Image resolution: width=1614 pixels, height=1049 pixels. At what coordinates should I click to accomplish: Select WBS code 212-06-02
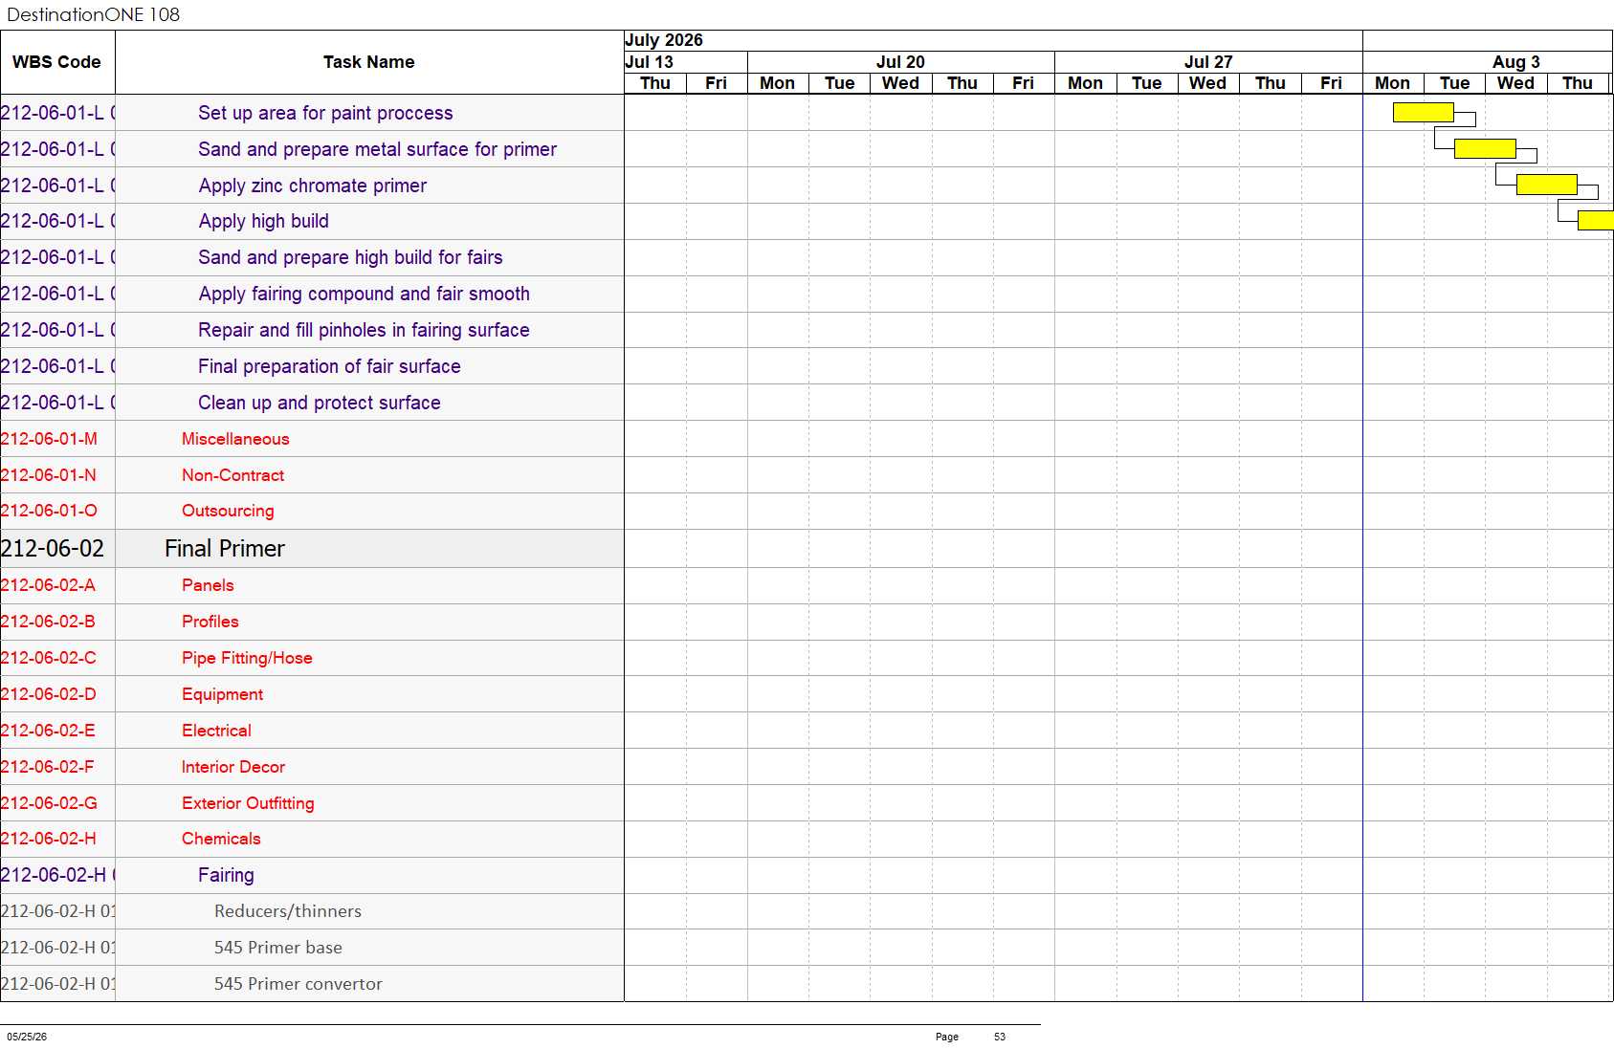(x=53, y=549)
